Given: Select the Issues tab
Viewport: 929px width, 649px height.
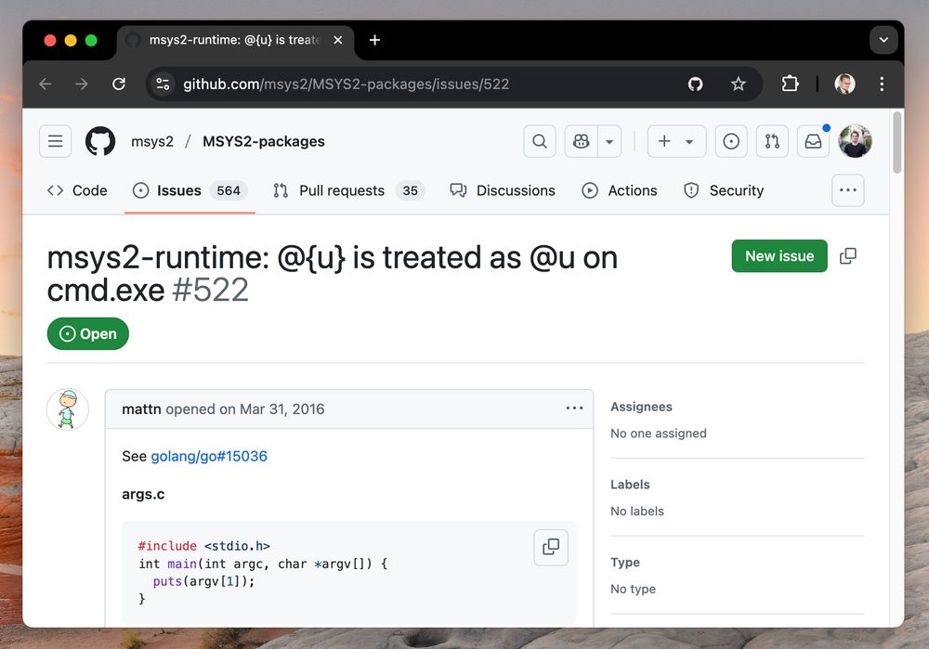Looking at the screenshot, I should [x=190, y=190].
